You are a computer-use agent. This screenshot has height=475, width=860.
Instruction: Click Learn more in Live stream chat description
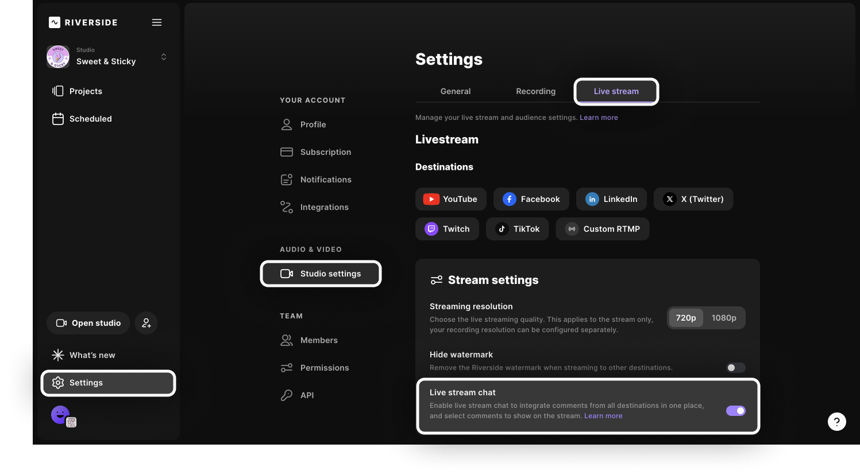[x=603, y=416]
